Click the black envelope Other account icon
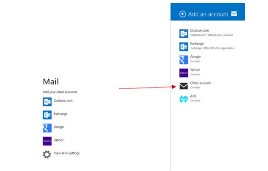Screen dimensions: 268x171 click(x=184, y=86)
